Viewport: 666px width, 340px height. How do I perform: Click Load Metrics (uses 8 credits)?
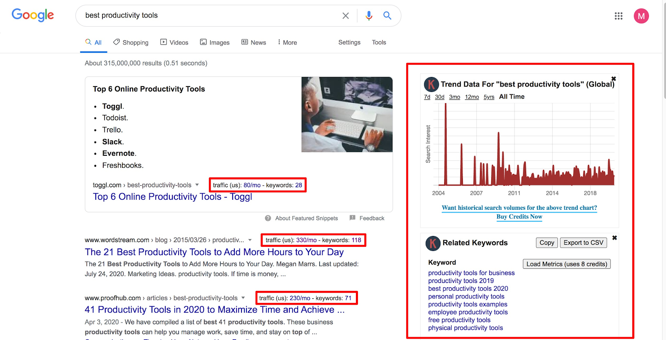pyautogui.click(x=567, y=264)
